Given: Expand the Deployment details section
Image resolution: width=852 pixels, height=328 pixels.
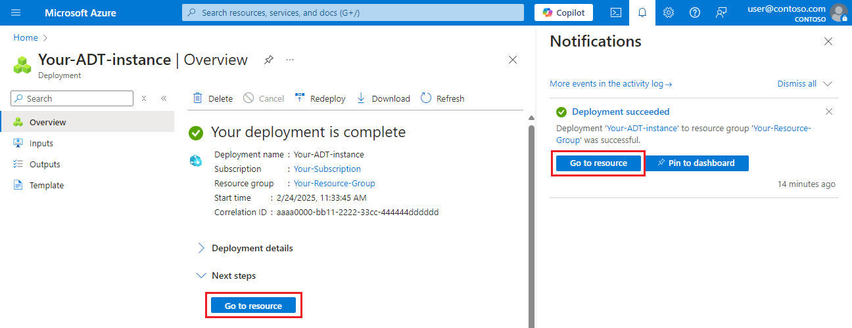Looking at the screenshot, I should (x=201, y=248).
